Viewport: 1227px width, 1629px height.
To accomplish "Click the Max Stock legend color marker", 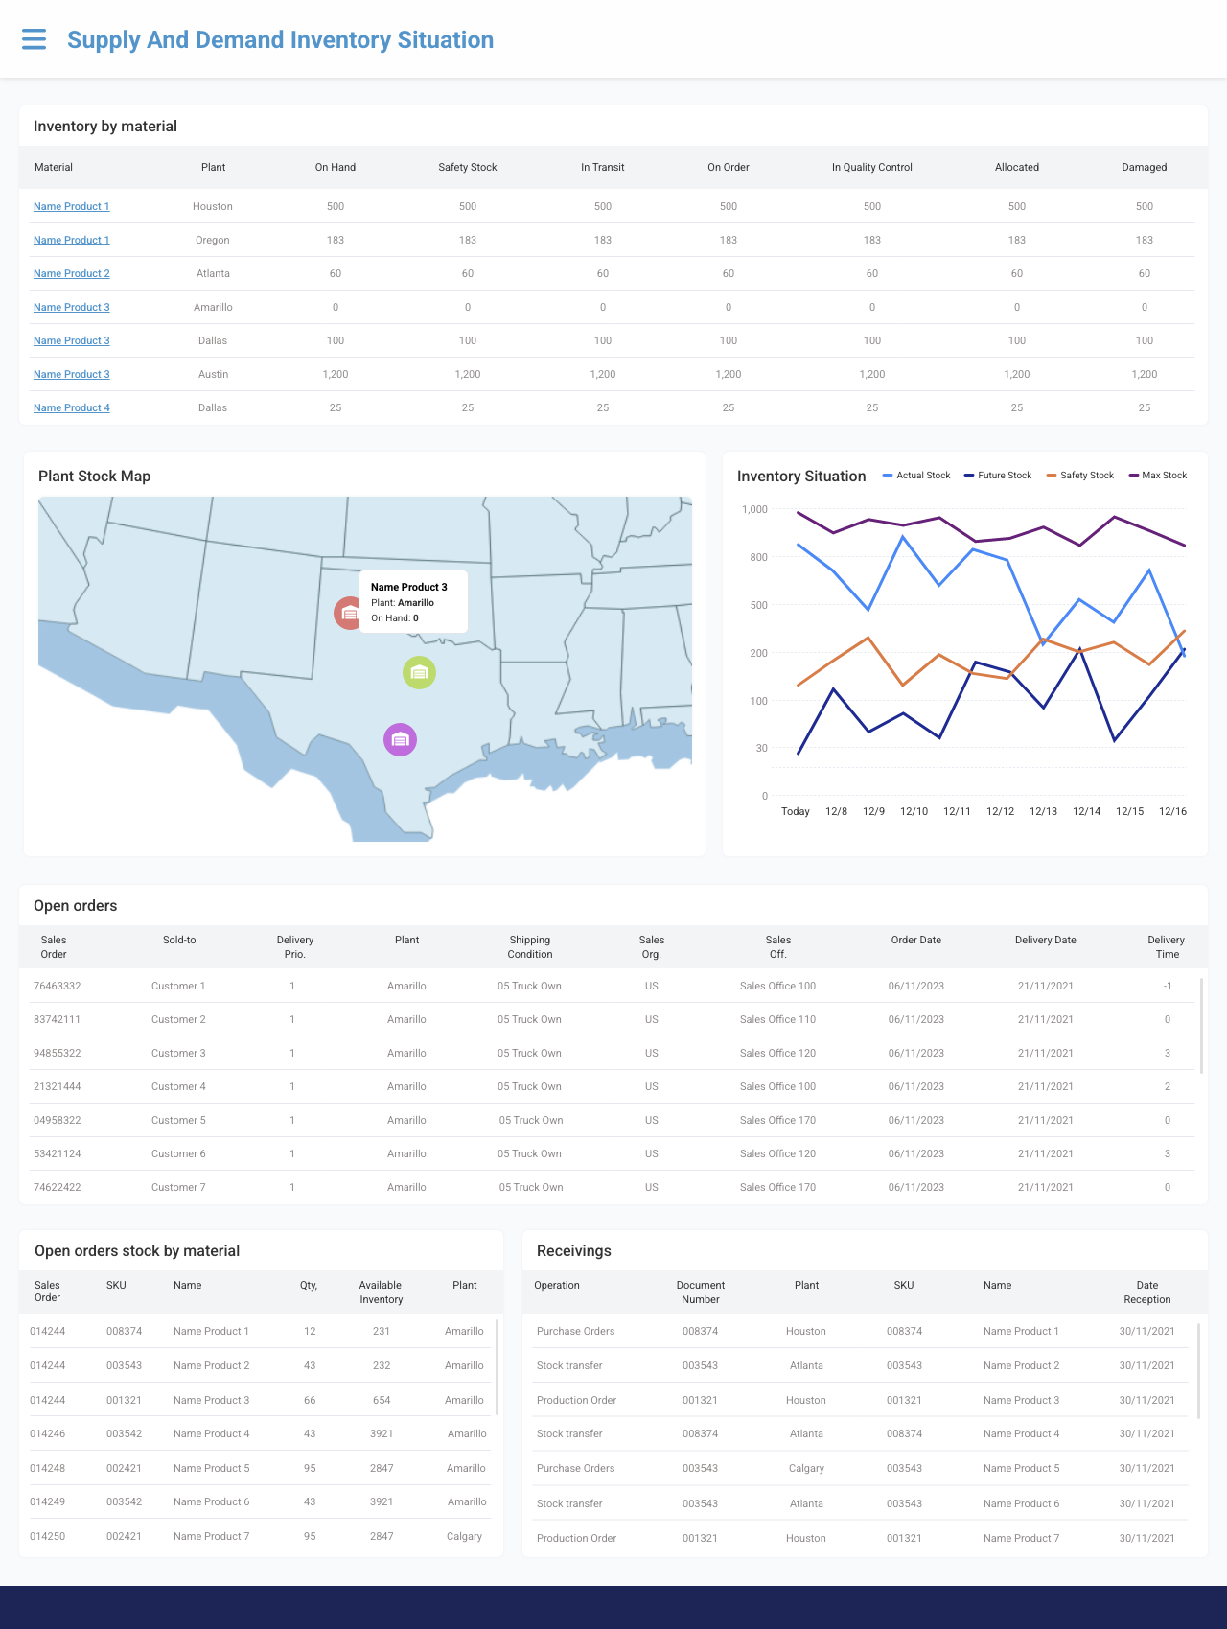I will click(x=1134, y=476).
